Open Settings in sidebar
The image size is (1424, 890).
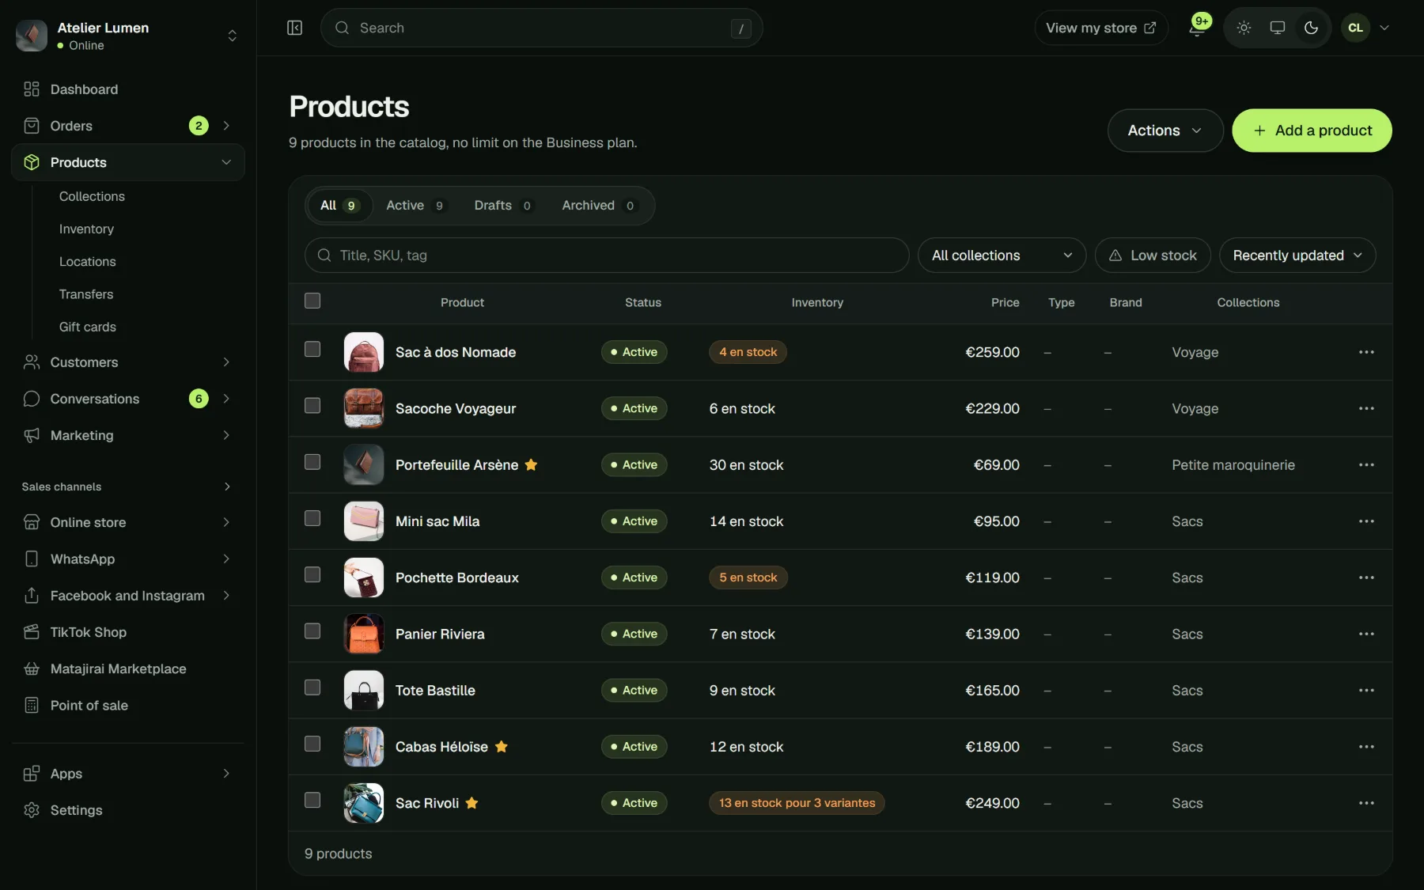point(128,810)
